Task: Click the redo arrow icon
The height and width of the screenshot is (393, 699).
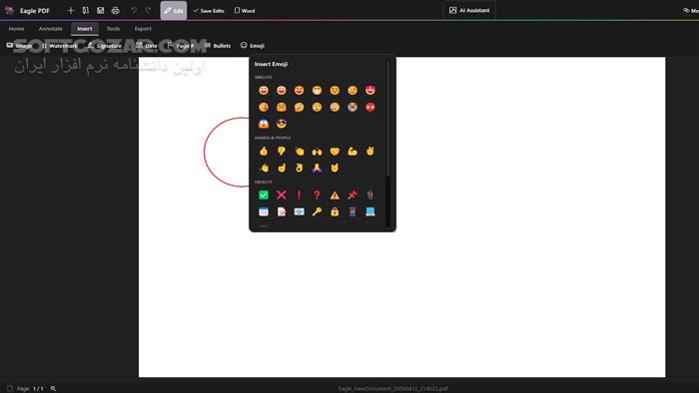Action: pyautogui.click(x=148, y=10)
